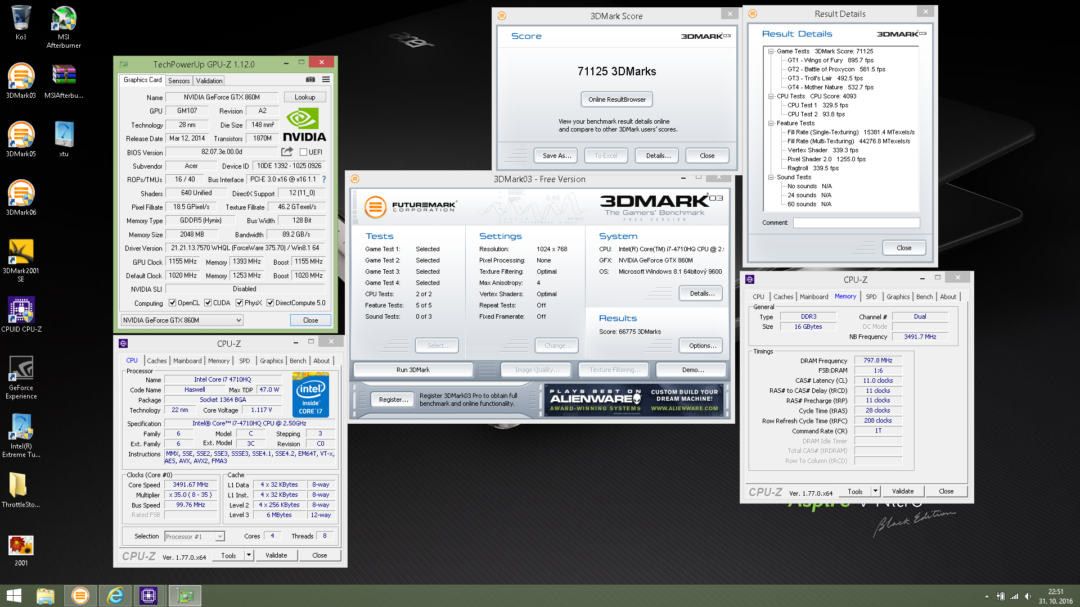Toggle the PhysX checkbox in GPU-Z
The image size is (1080, 607).
point(240,303)
